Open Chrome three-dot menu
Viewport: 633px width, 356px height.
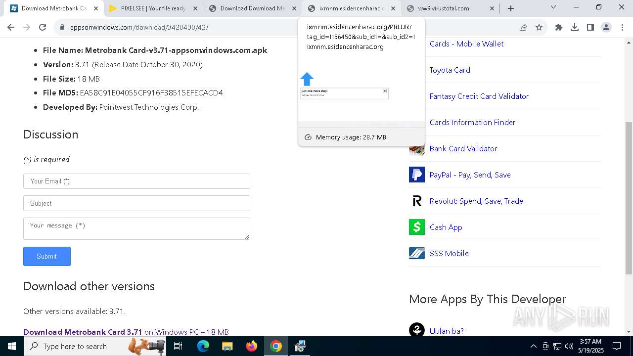(x=622, y=27)
